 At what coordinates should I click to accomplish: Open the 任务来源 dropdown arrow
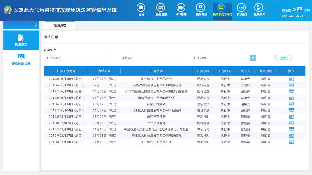[x=253, y=58]
